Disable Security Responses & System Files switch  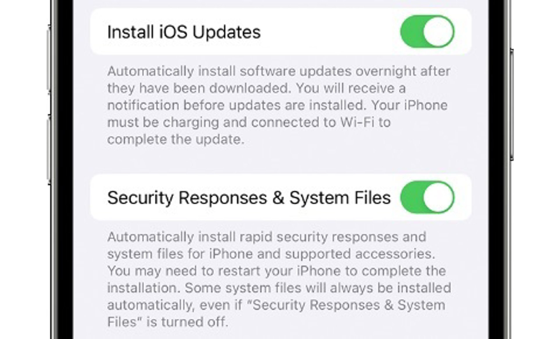point(427,197)
